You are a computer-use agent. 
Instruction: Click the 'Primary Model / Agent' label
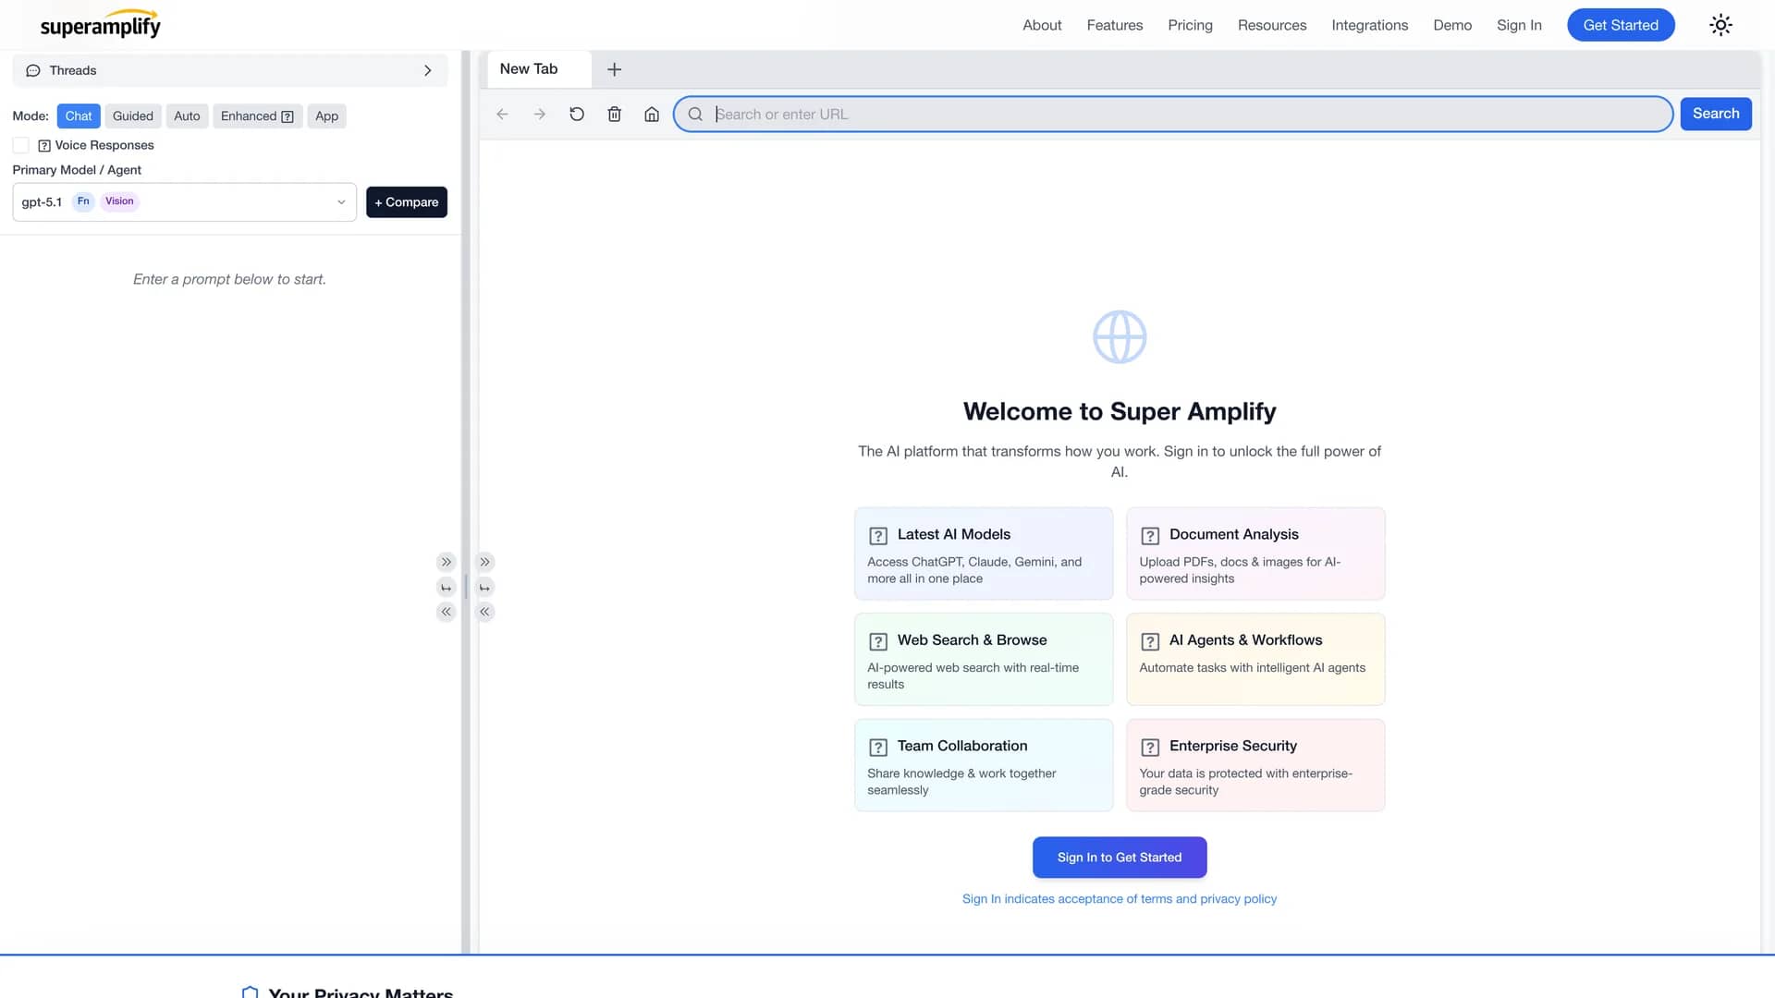[x=77, y=170]
